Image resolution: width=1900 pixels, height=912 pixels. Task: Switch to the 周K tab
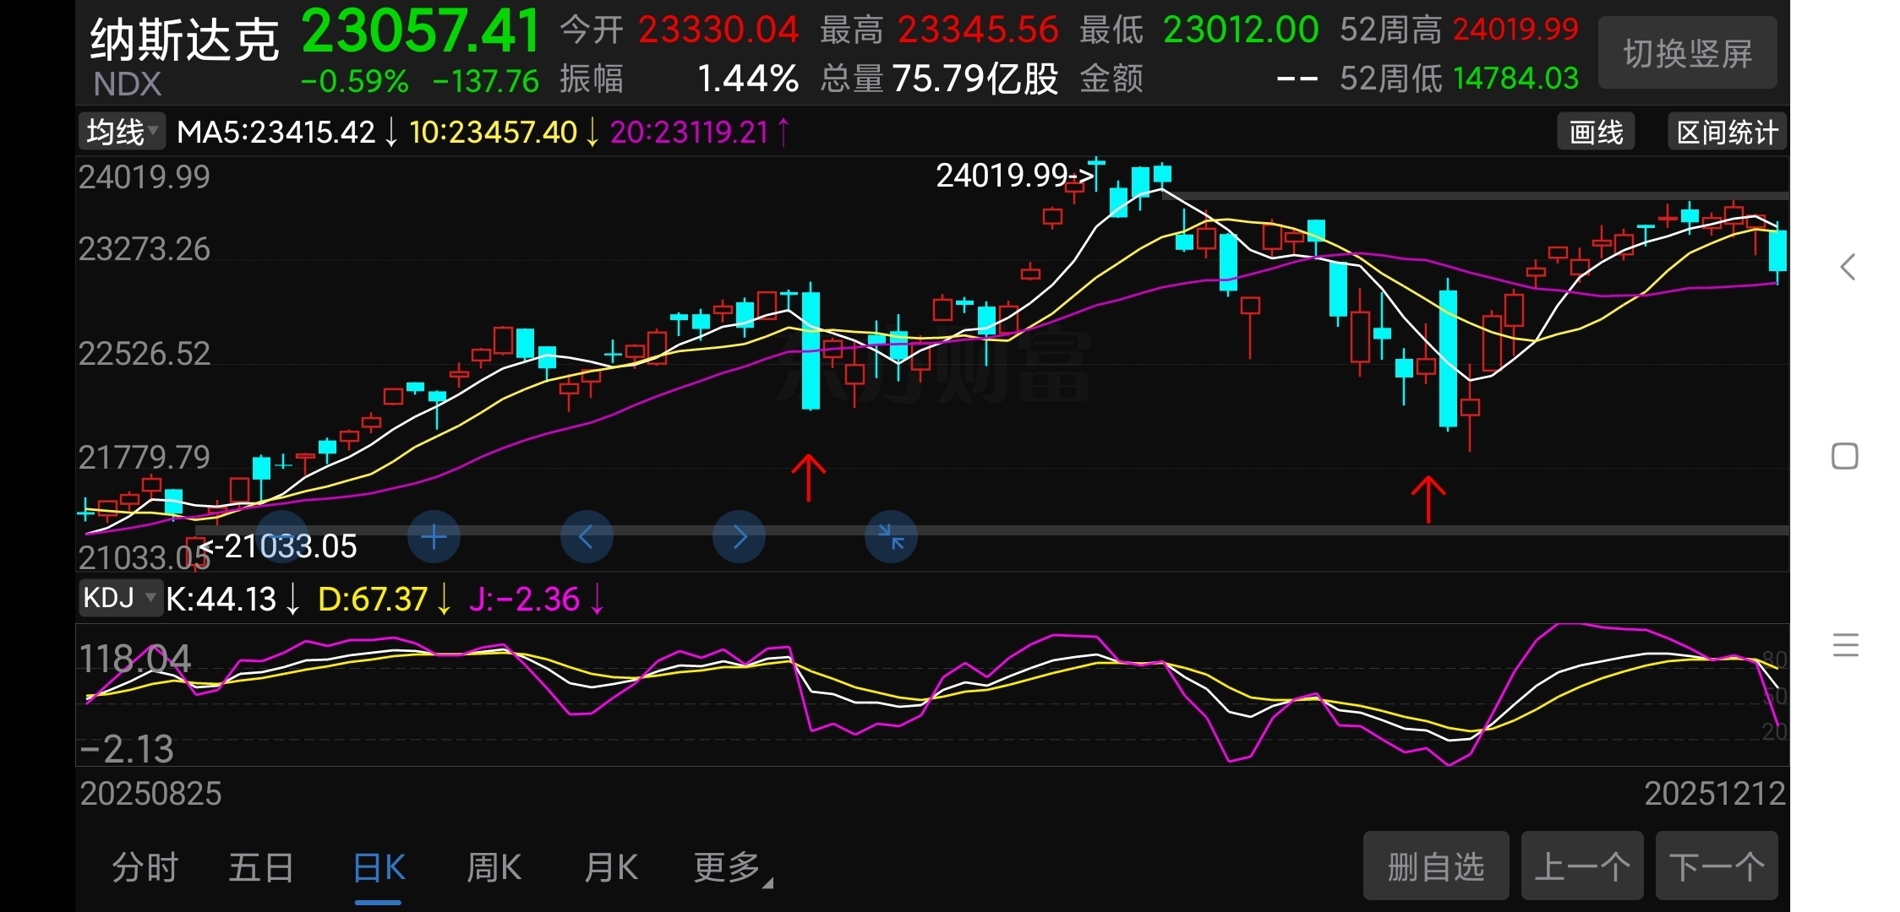[x=494, y=867]
